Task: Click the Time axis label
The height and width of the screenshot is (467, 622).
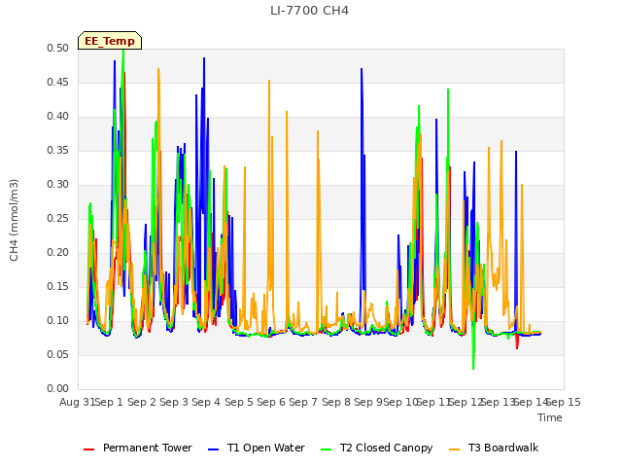Action: (550, 417)
